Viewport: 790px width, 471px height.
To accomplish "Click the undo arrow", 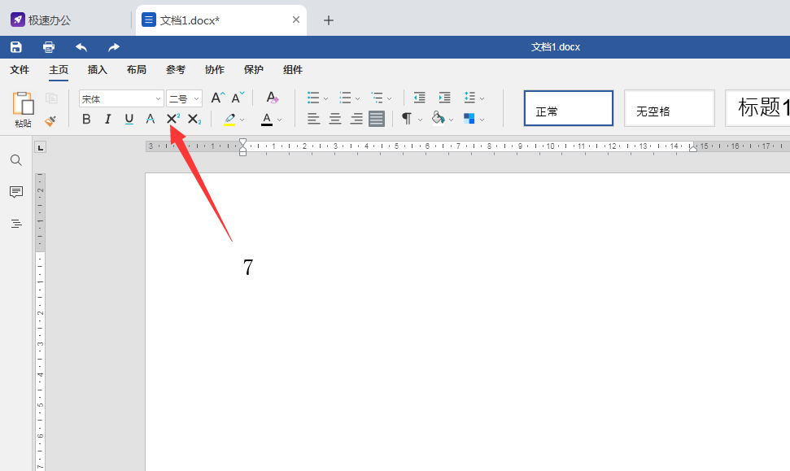I will click(x=81, y=47).
